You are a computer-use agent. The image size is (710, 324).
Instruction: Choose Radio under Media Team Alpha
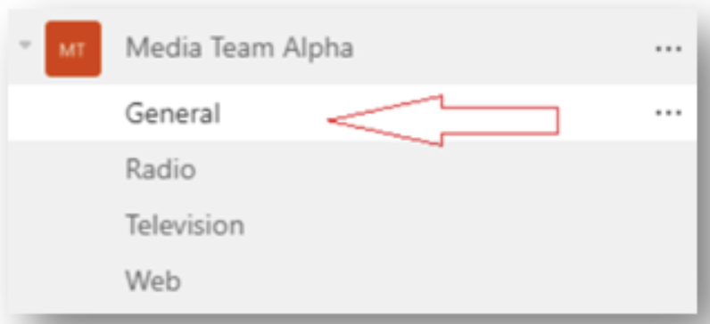coord(161,169)
